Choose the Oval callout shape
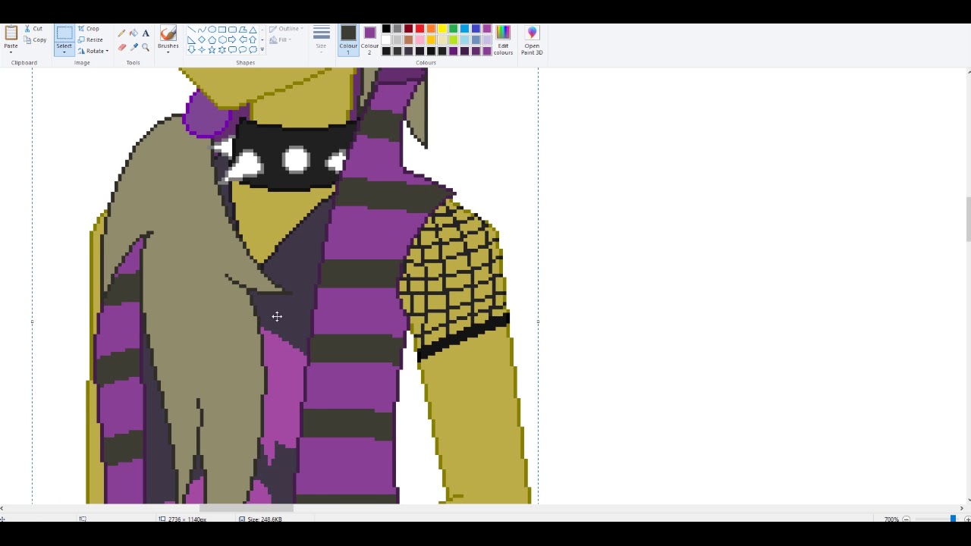The height and width of the screenshot is (546, 971). click(243, 49)
